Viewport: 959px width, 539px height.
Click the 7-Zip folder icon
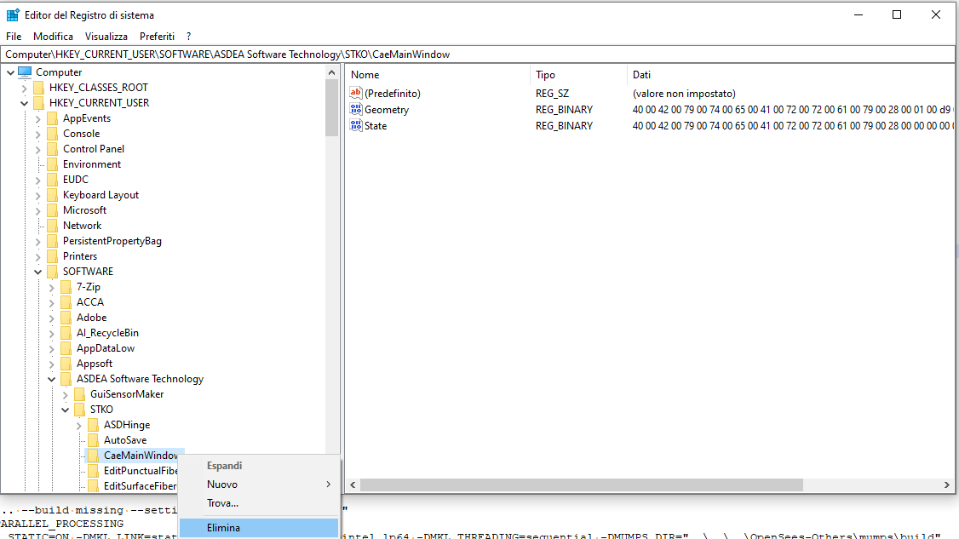66,286
